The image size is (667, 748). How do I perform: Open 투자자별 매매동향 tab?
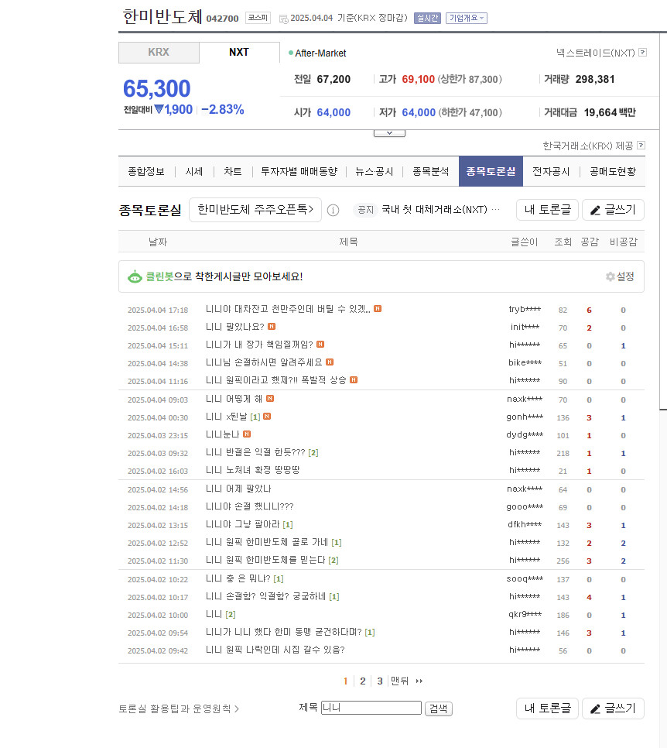299,171
